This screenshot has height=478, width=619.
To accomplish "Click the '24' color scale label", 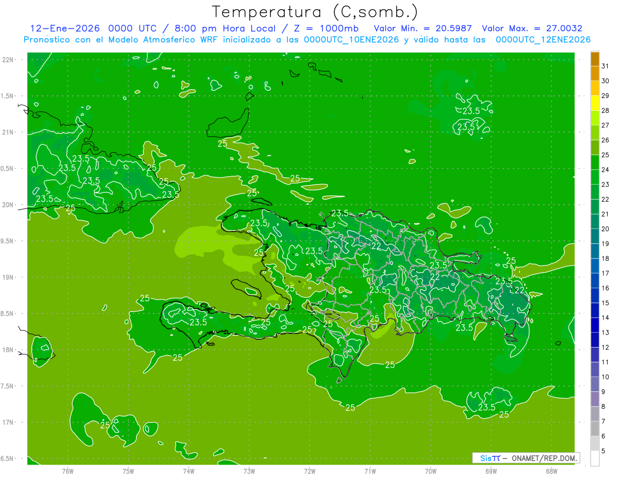I will [605, 170].
